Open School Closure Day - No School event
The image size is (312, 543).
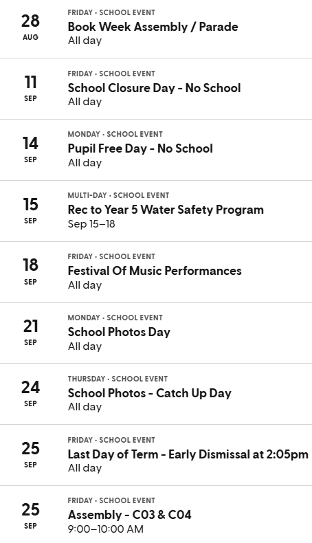(154, 88)
